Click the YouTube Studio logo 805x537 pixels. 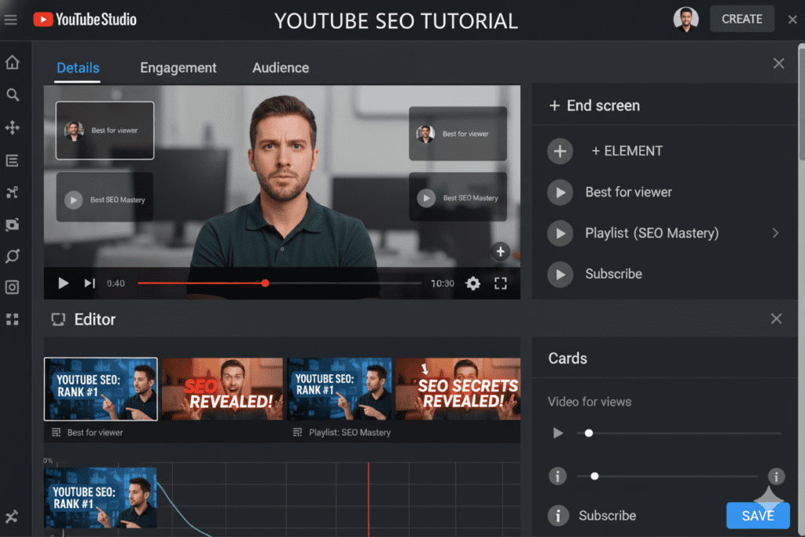[x=84, y=19]
